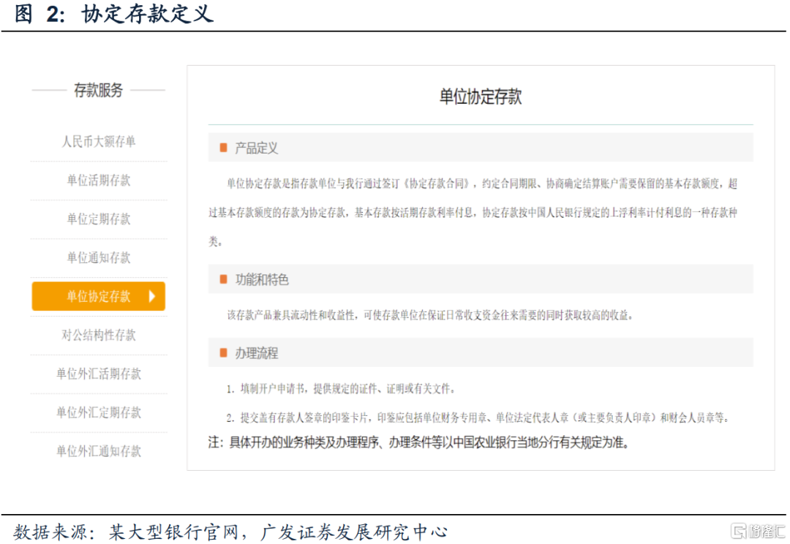Open 单位外汇活期存款 menu item
The height and width of the screenshot is (544, 790).
(x=99, y=374)
